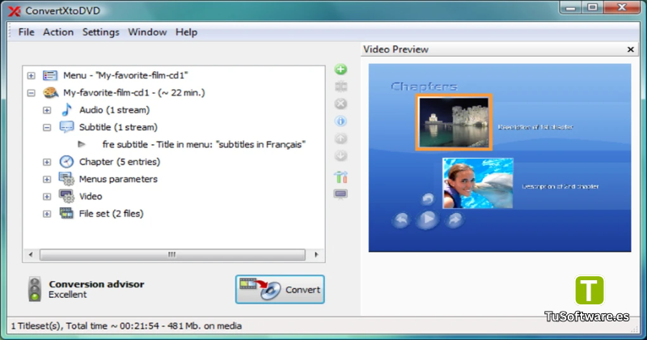The image size is (647, 340).
Task: Open the blue information icon
Action: pyautogui.click(x=340, y=121)
